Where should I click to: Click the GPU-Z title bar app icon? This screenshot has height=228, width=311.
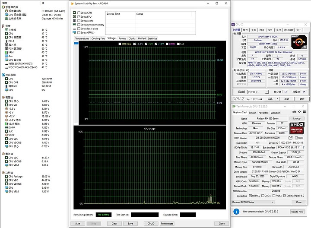pyautogui.click(x=234, y=107)
